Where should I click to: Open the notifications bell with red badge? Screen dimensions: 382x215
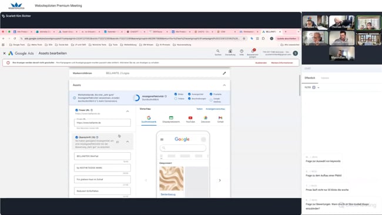pyautogui.click(x=253, y=52)
